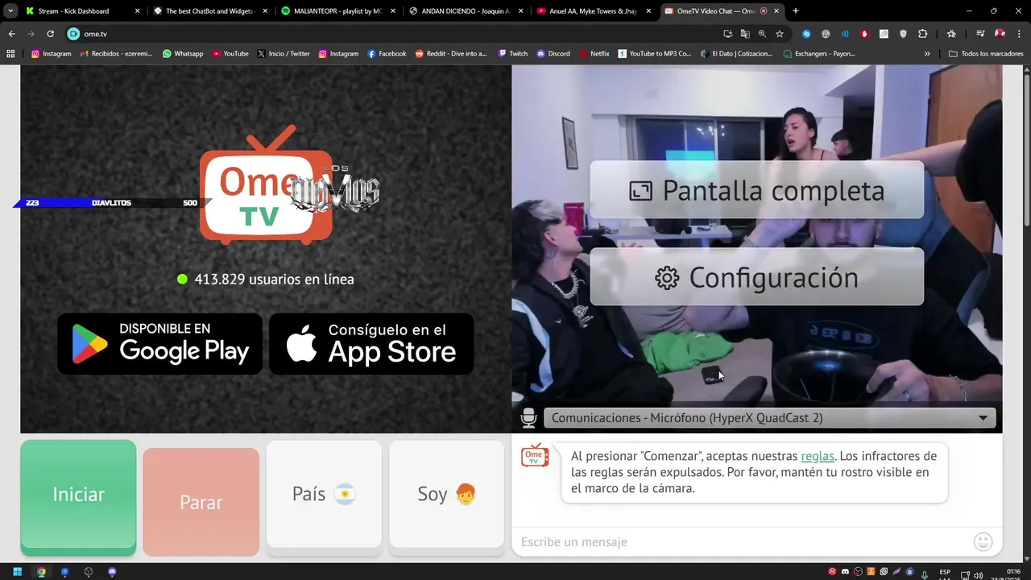Open the País country selector
The height and width of the screenshot is (580, 1031).
click(x=324, y=494)
